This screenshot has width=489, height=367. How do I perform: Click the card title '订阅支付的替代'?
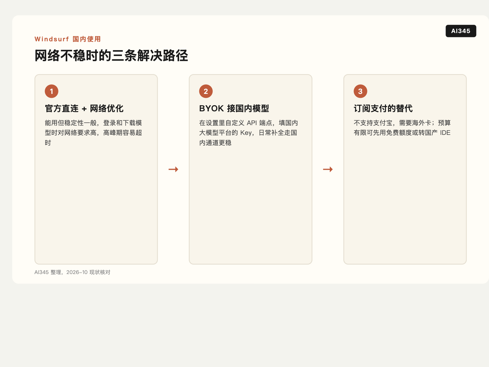click(383, 108)
